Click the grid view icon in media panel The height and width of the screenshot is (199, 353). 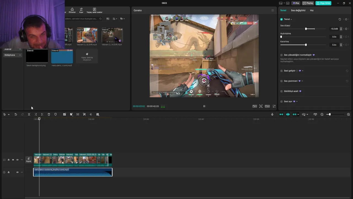point(108,19)
